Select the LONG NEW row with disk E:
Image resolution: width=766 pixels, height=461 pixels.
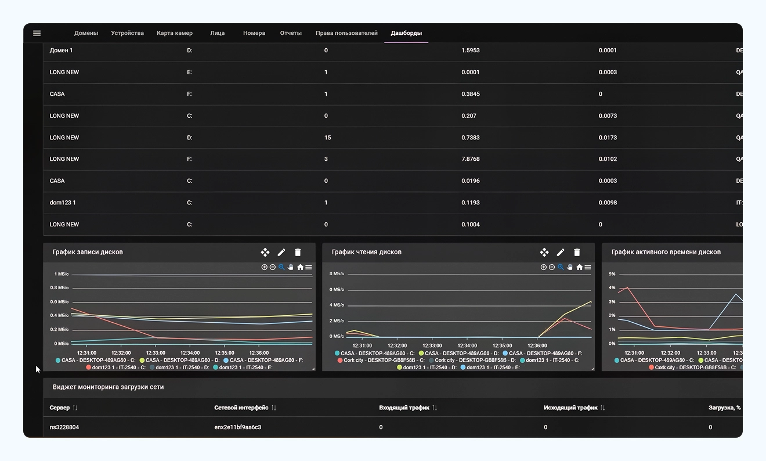393,73
